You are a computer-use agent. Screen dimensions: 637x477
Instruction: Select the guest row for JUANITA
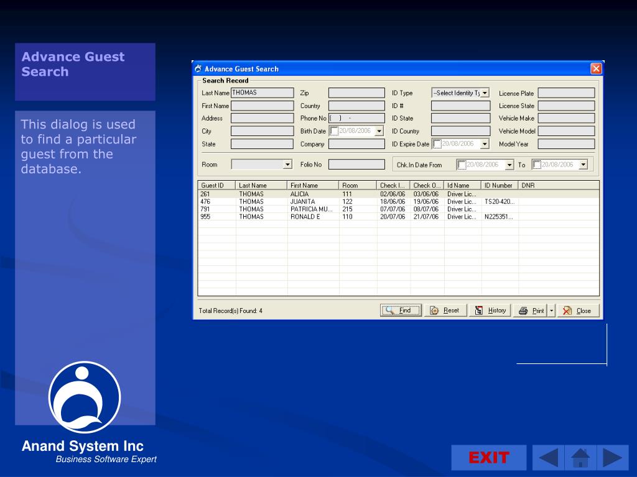[x=303, y=202]
